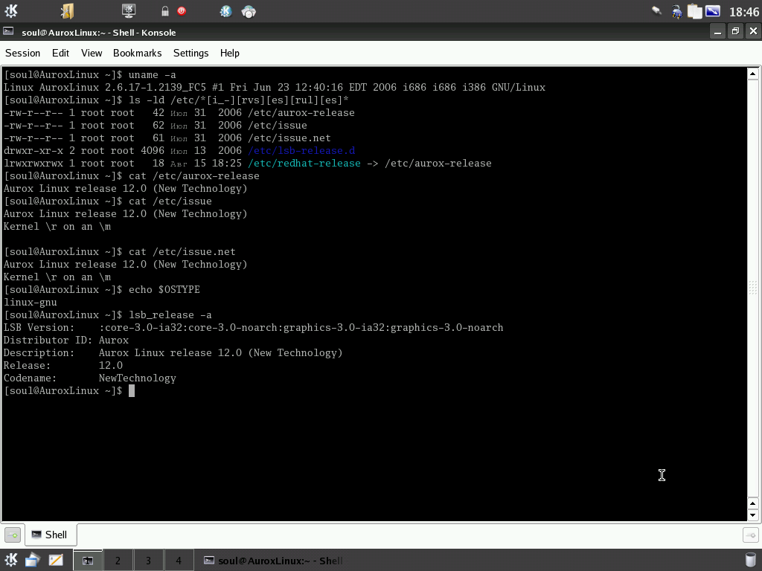762x571 pixels.
Task: Click the 'uname -a' command text
Action: (x=152, y=75)
